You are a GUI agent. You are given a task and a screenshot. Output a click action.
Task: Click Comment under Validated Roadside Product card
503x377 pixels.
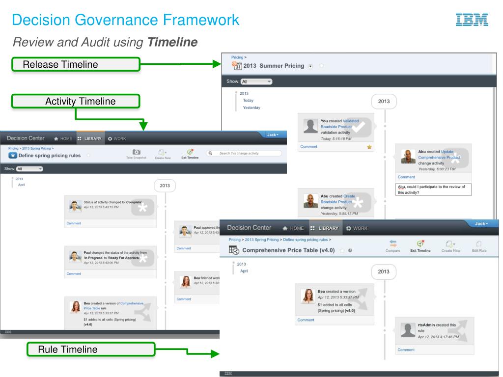coord(308,146)
